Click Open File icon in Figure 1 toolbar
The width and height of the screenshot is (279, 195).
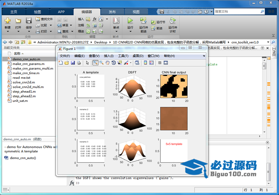click(67, 62)
